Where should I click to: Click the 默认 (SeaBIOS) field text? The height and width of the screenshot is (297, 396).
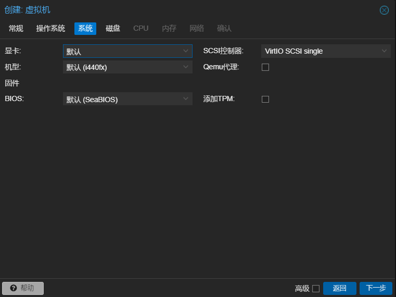tap(92, 99)
